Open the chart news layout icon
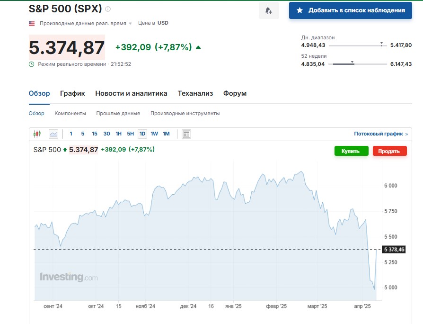 [x=186, y=134]
